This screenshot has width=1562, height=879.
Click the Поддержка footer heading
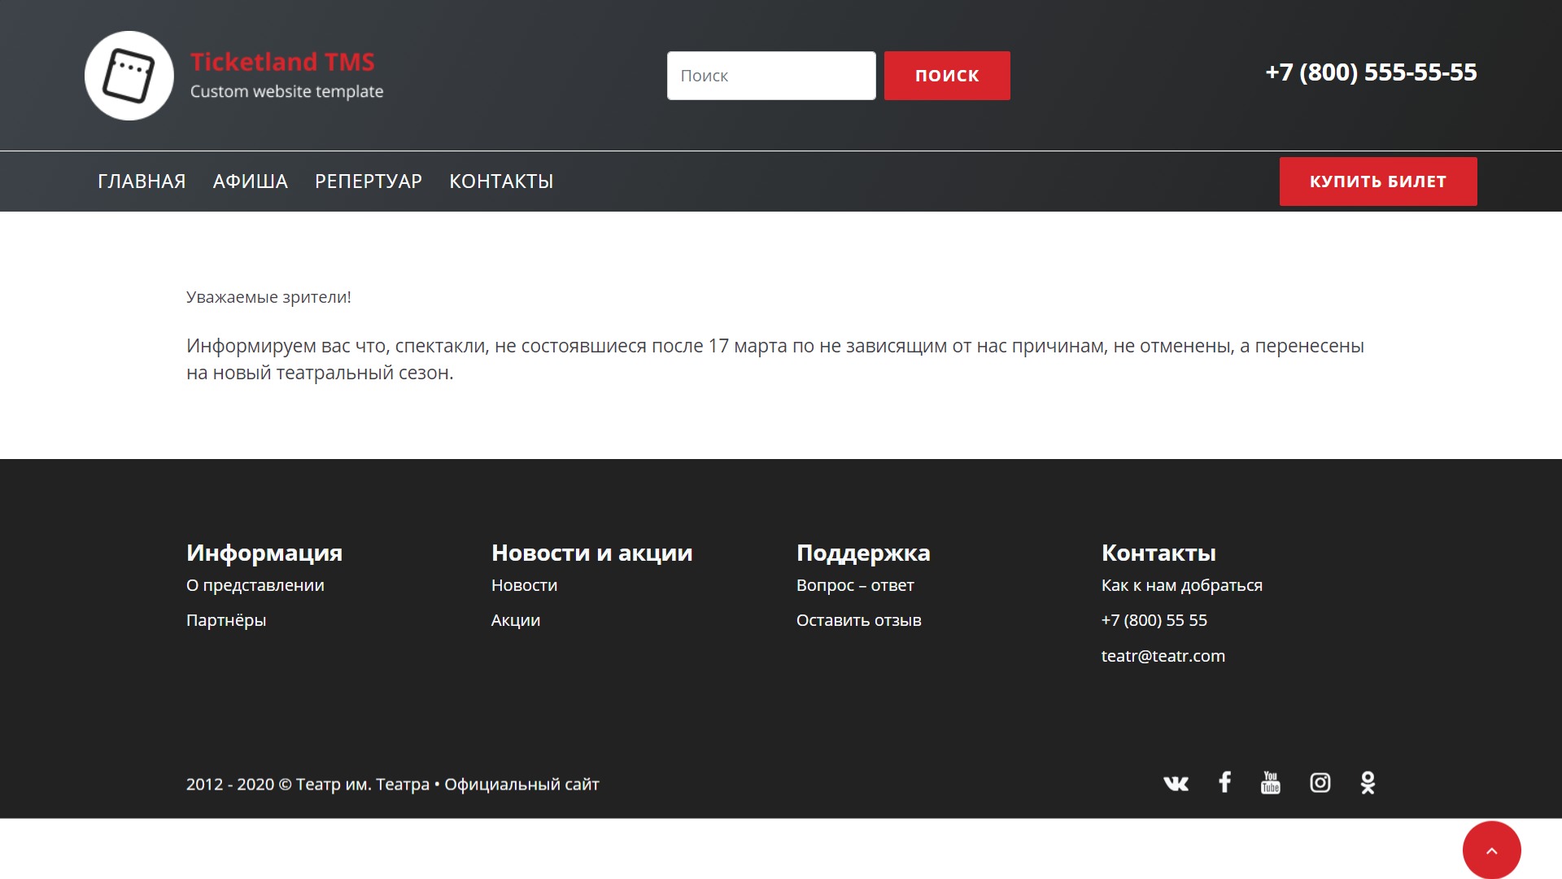863,553
